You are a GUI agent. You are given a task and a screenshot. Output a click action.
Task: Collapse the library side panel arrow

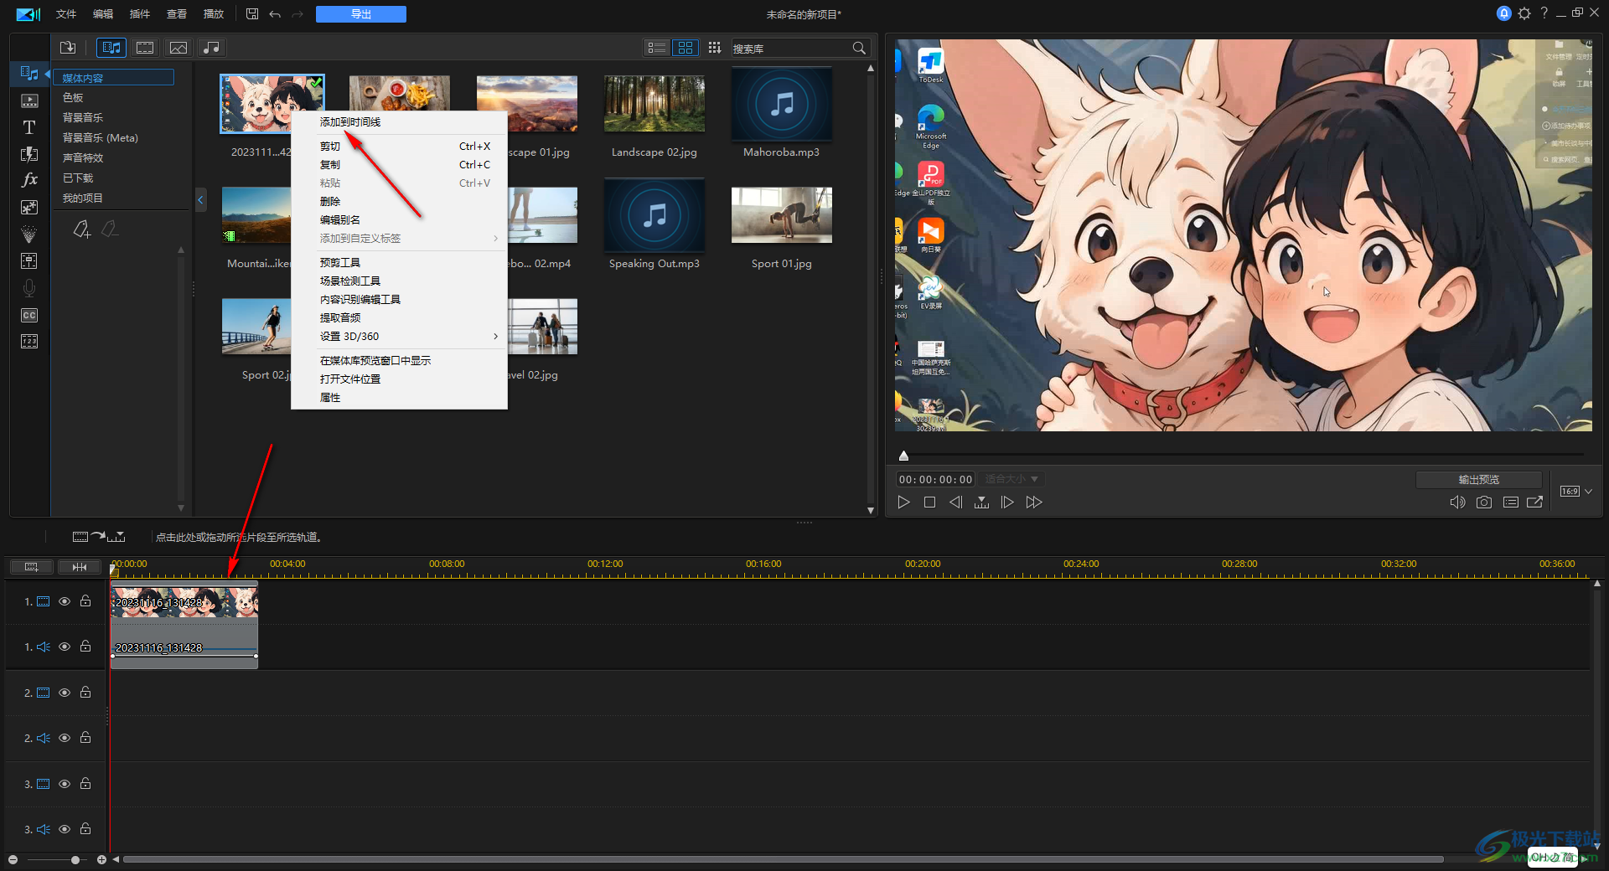(x=200, y=200)
